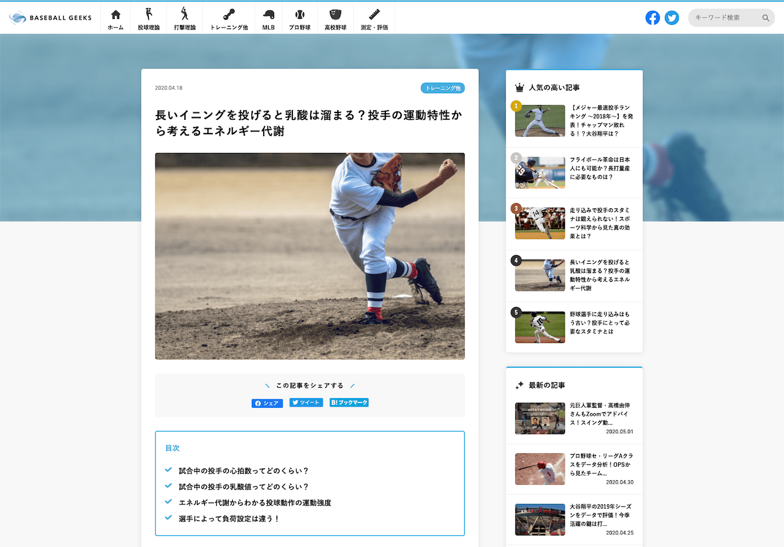Click the BASEBALL GEEKS logo
Image resolution: width=784 pixels, height=547 pixels.
coord(50,18)
